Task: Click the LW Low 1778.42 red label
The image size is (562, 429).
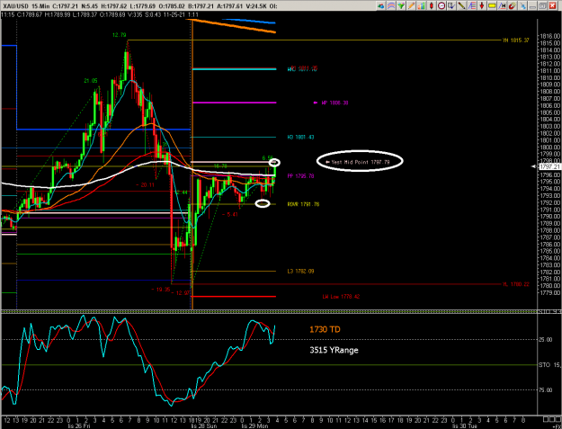Action: coord(341,297)
